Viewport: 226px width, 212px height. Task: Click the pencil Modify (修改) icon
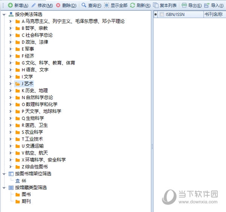click(x=34, y=5)
